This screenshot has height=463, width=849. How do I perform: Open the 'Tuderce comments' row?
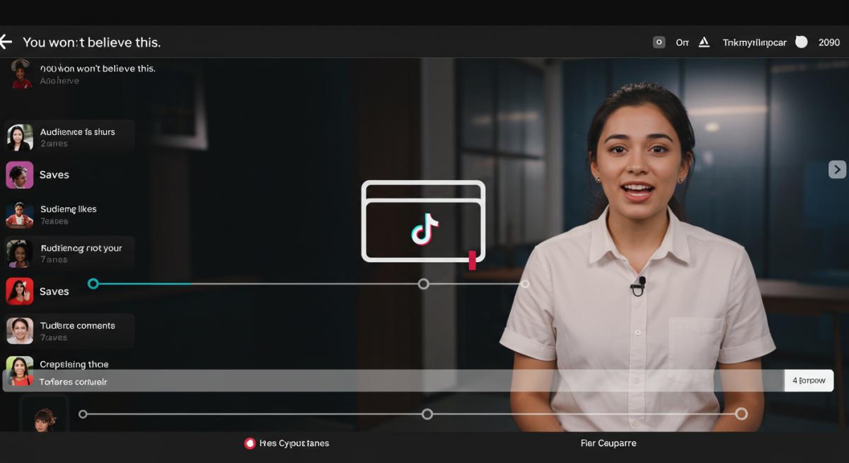tap(70, 331)
